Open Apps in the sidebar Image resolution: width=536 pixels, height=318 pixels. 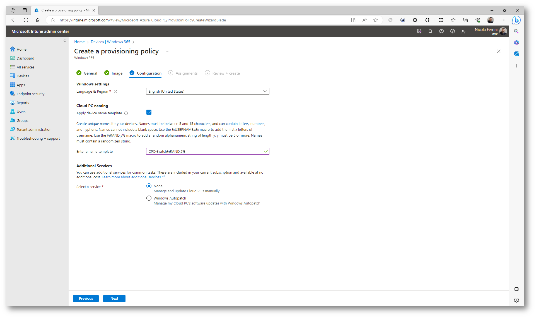(17, 85)
